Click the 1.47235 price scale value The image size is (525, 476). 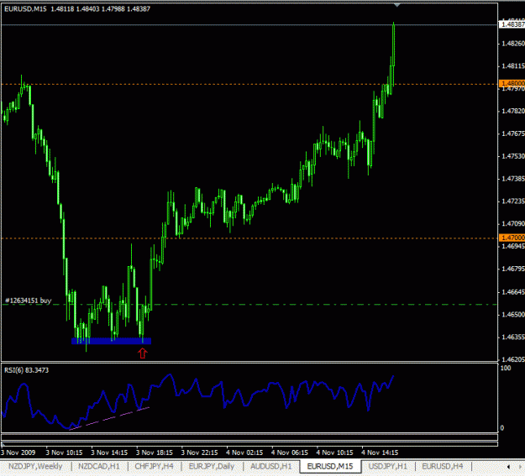[512, 201]
